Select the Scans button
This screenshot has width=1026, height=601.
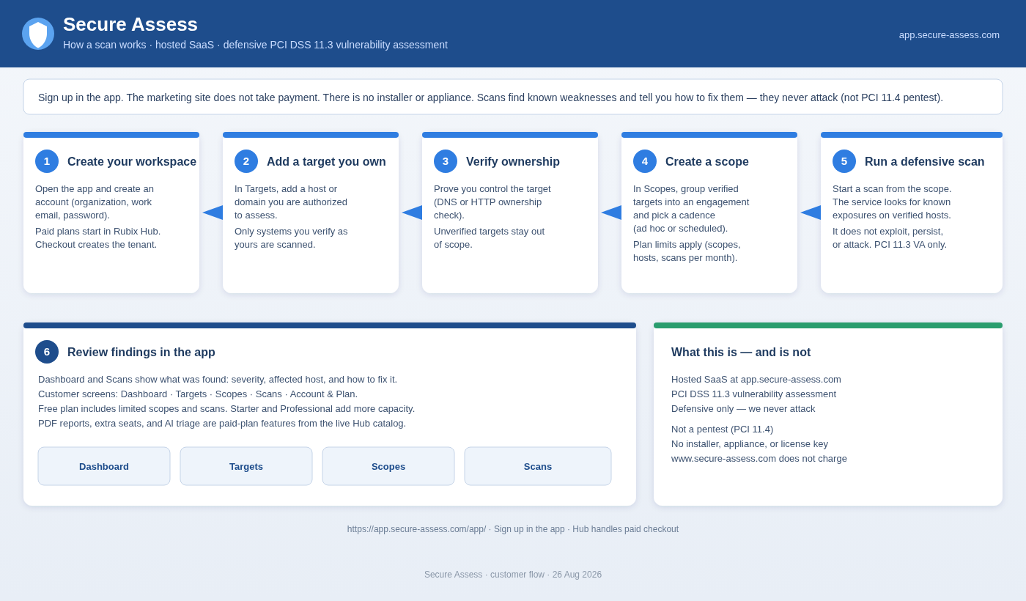(538, 466)
